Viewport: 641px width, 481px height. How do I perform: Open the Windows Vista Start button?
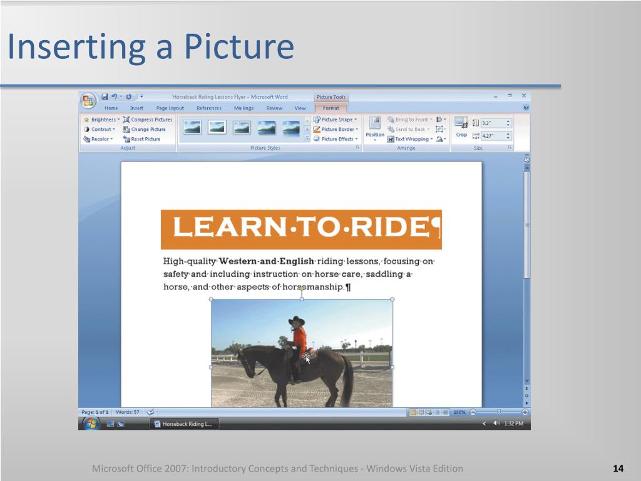(91, 424)
